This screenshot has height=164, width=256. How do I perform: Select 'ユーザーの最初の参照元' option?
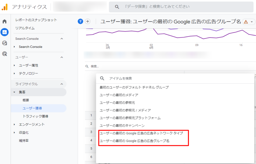tap(117, 103)
